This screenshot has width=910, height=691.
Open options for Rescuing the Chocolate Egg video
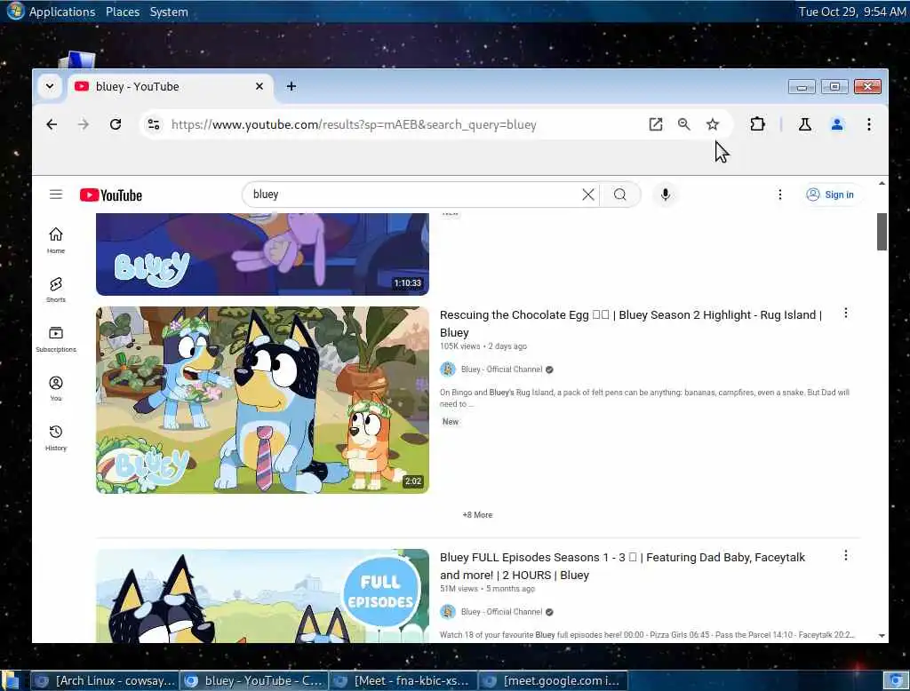click(846, 314)
